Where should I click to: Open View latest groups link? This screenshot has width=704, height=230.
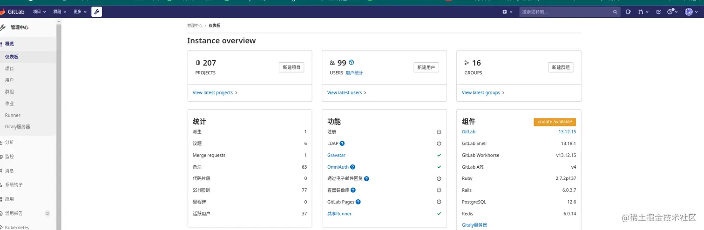click(x=483, y=92)
